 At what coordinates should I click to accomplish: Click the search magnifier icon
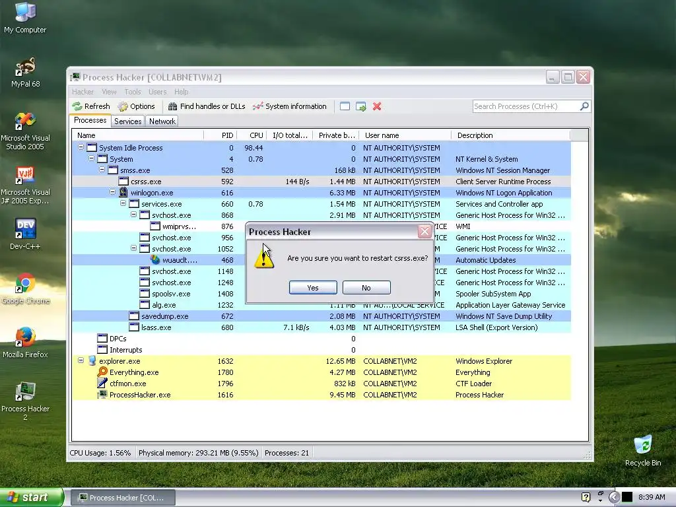pyautogui.click(x=585, y=106)
